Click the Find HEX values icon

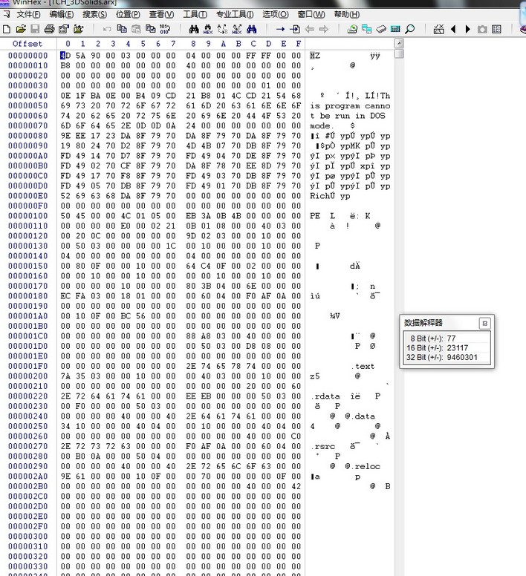tap(208, 29)
